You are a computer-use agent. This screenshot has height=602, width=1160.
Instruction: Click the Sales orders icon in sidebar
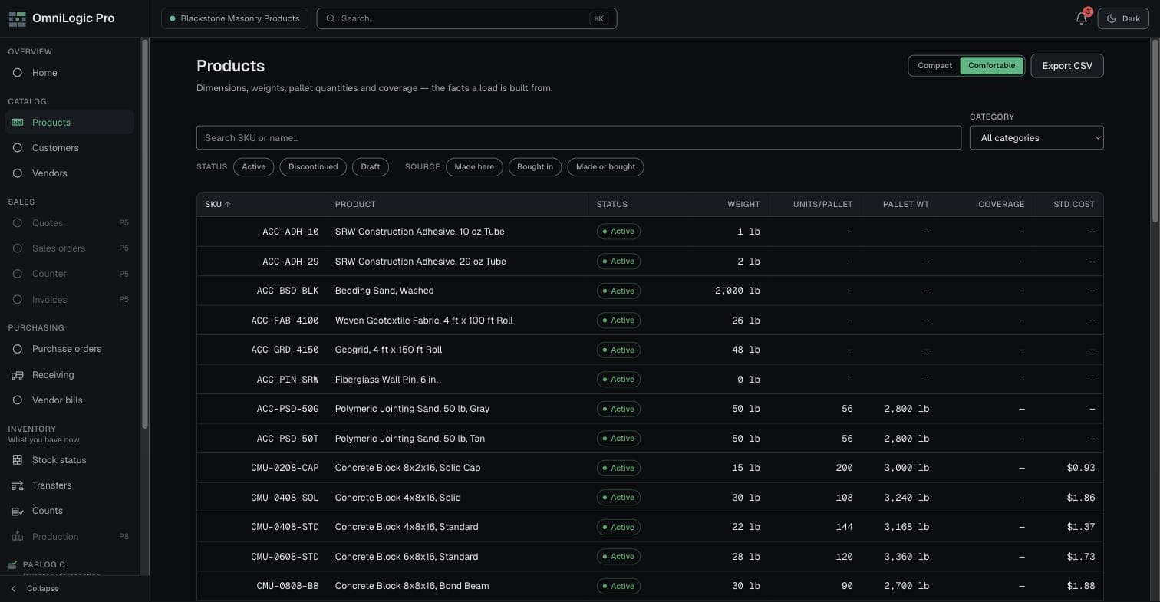(x=18, y=248)
